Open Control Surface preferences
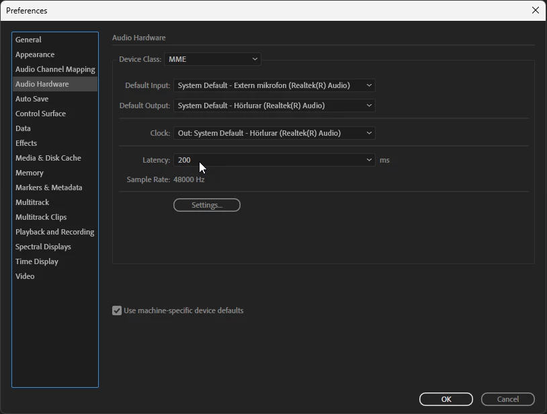Image resolution: width=547 pixels, height=414 pixels. coord(55,114)
